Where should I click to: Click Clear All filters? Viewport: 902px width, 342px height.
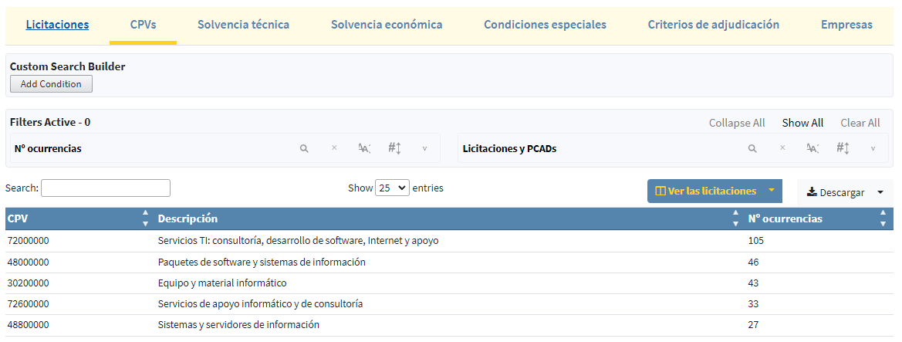(860, 123)
